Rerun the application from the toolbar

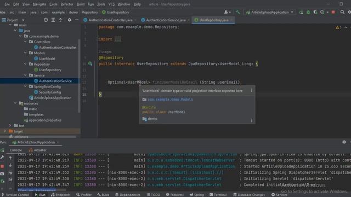point(301,12)
